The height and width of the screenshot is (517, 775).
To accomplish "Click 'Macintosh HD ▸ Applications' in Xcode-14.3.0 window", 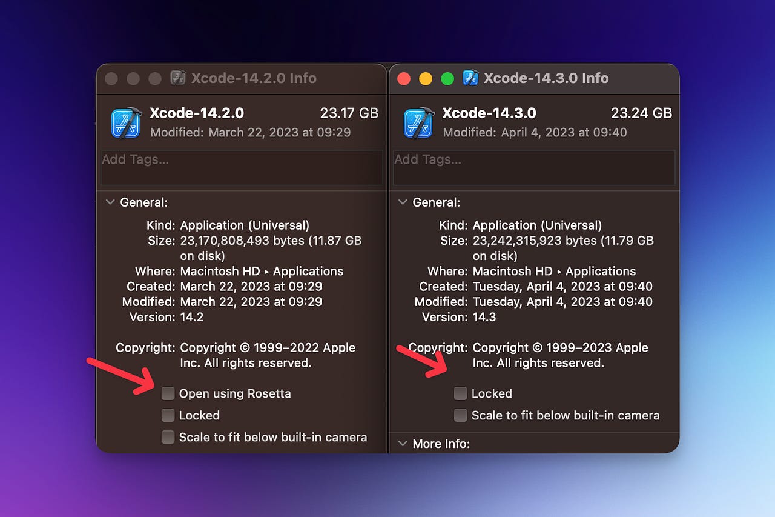I will [x=554, y=271].
